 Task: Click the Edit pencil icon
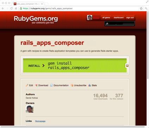point(27,85)
